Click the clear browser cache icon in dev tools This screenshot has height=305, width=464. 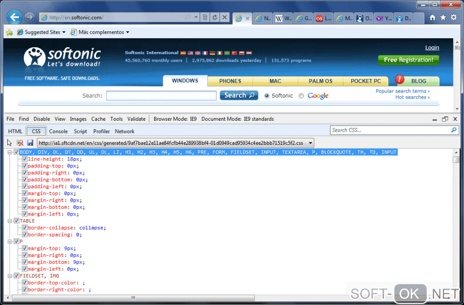coord(20,143)
